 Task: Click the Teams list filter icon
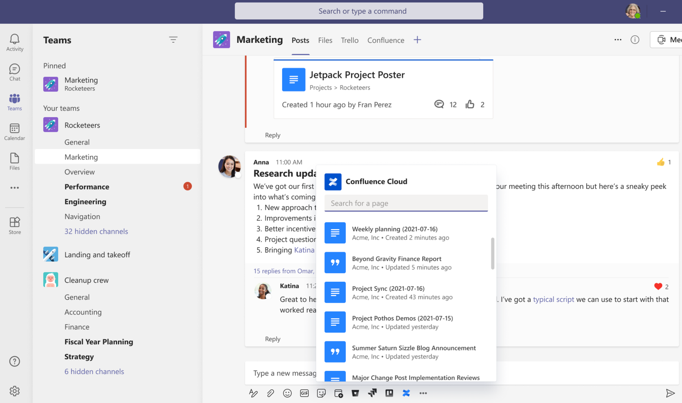pyautogui.click(x=173, y=40)
